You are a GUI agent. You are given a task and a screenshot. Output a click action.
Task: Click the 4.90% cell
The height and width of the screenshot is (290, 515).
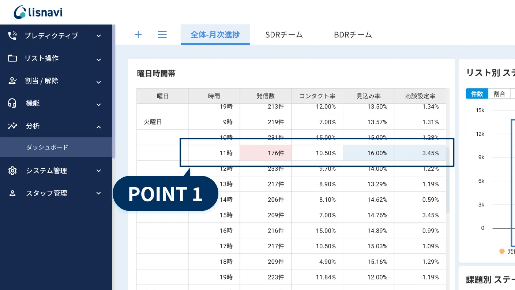[x=317, y=262]
